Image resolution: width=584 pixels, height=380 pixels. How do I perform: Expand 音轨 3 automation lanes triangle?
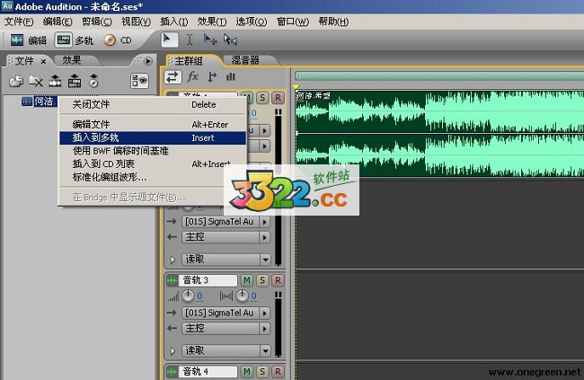pyautogui.click(x=173, y=350)
